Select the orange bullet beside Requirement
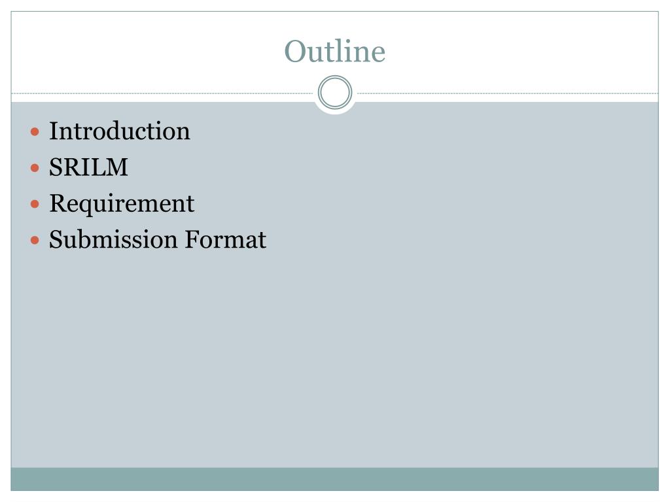Viewport: 670px width, 502px height. click(x=35, y=204)
